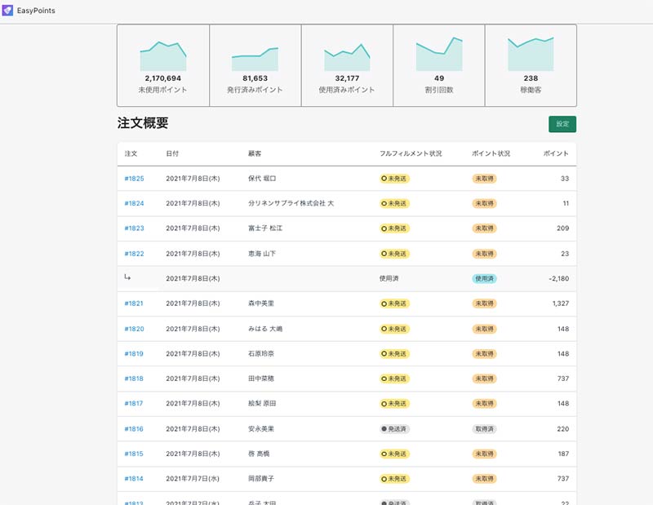Click the blue 使用済 points status badge

(x=484, y=278)
